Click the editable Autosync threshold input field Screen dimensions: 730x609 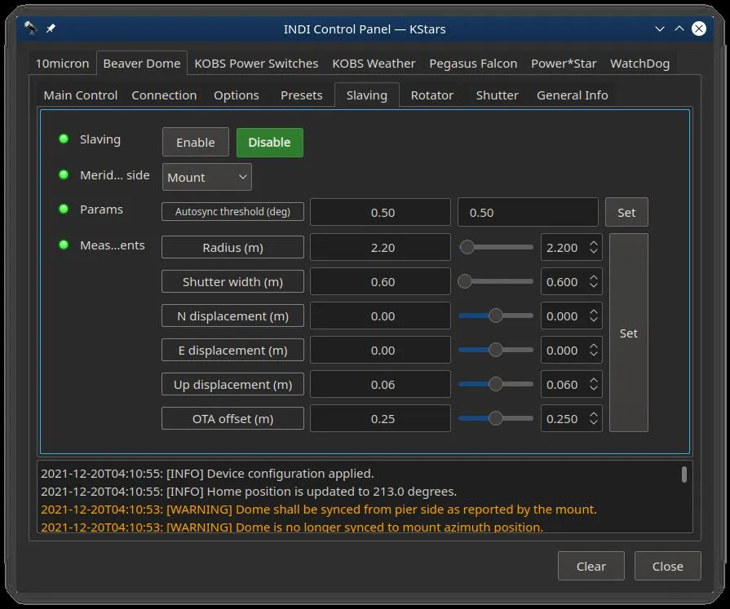[x=528, y=212]
